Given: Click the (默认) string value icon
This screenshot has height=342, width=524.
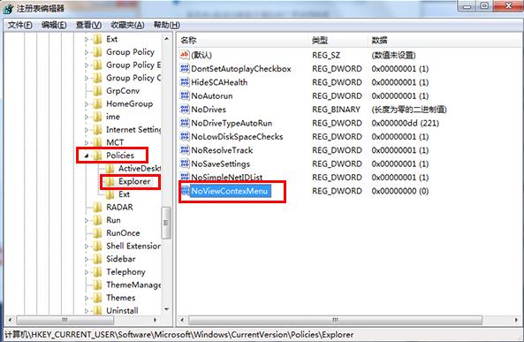Looking at the screenshot, I should point(185,55).
